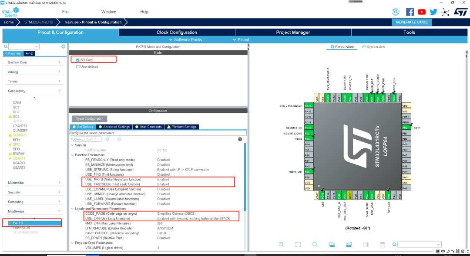Image resolution: width=470 pixels, height=256 pixels.
Task: Click the parameter info icon
Action: tap(240, 139)
